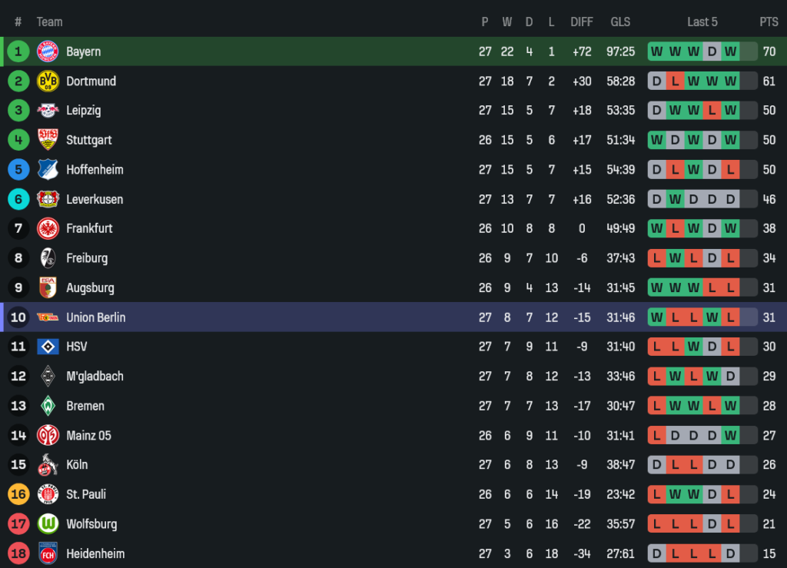Click the Bayern club crest icon
This screenshot has width=787, height=568.
(x=48, y=51)
